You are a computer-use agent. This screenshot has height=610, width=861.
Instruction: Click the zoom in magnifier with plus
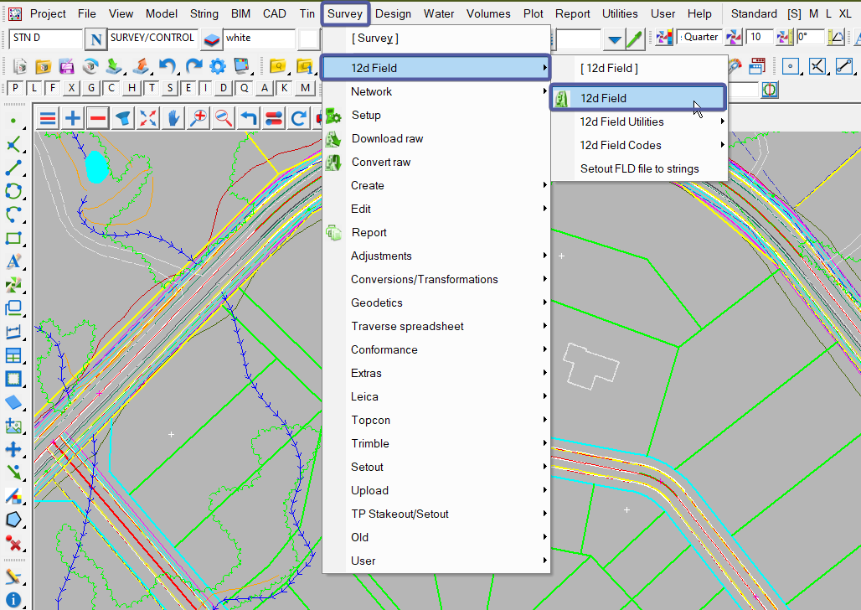(198, 118)
